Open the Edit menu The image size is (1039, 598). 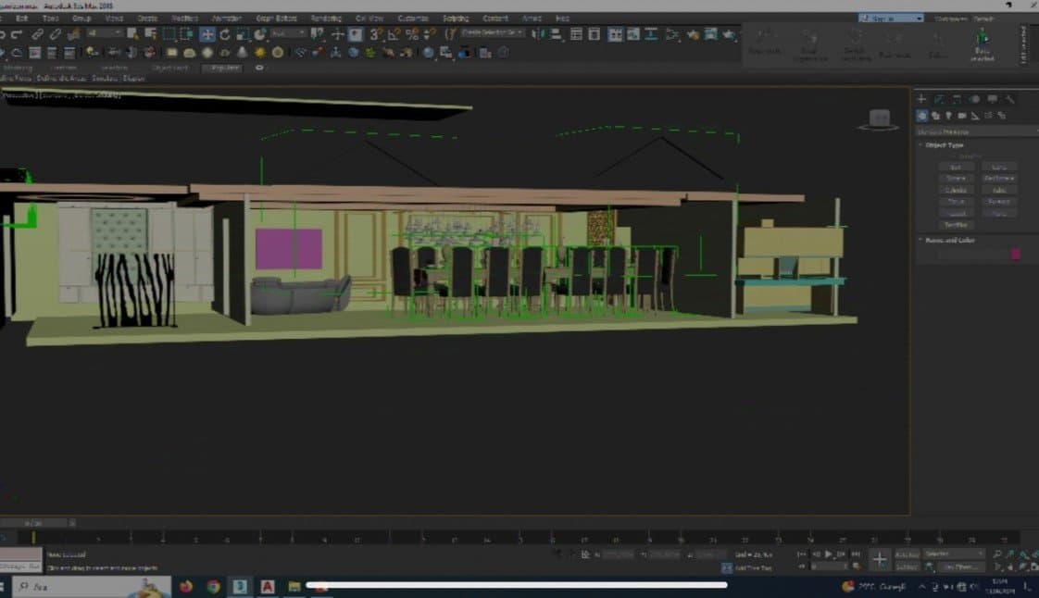coord(22,19)
